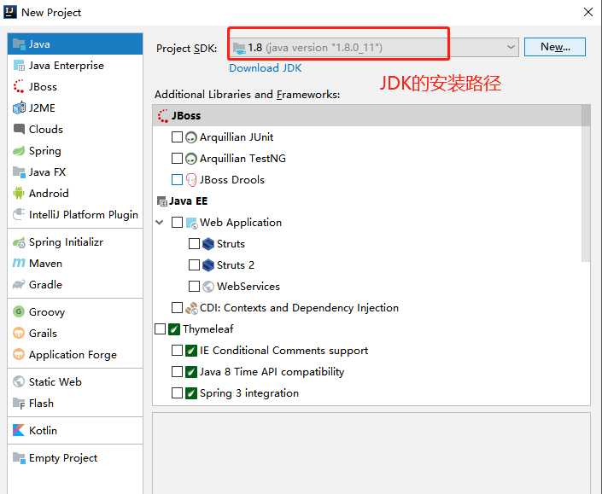The width and height of the screenshot is (602, 494).
Task: Click the Application Forge icon
Action: [19, 354]
